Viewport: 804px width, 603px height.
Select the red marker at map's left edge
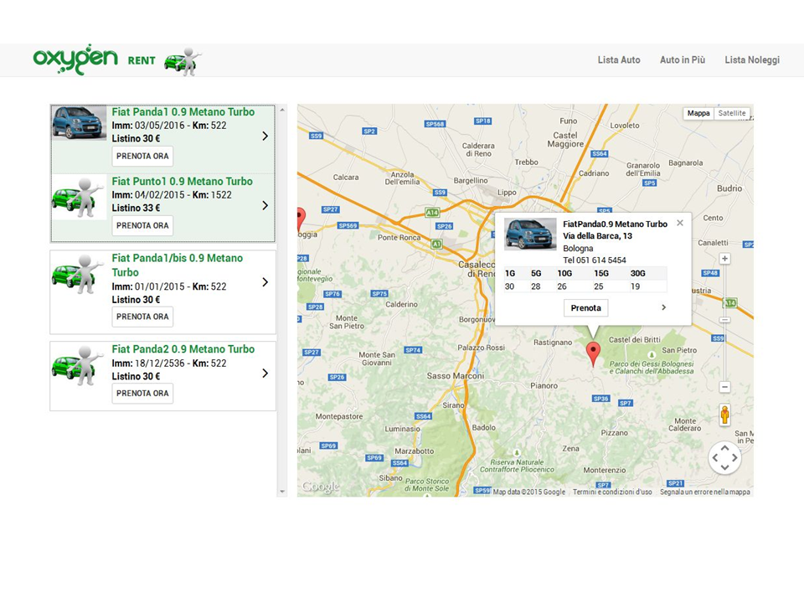point(301,219)
